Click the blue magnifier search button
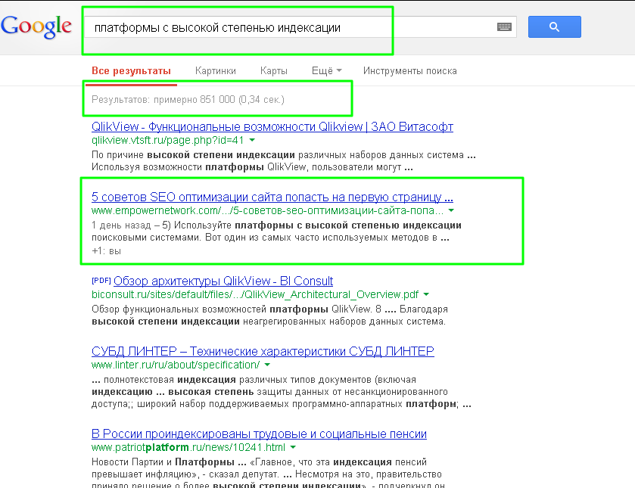This screenshot has width=635, height=488. (x=555, y=26)
